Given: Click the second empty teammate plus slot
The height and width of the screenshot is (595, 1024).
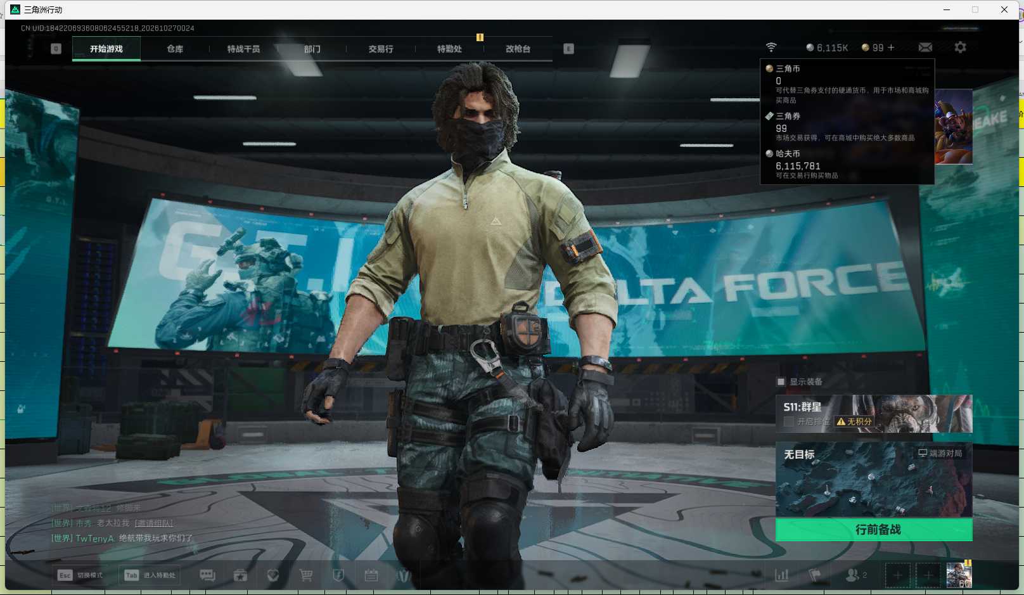Looking at the screenshot, I should click(928, 575).
